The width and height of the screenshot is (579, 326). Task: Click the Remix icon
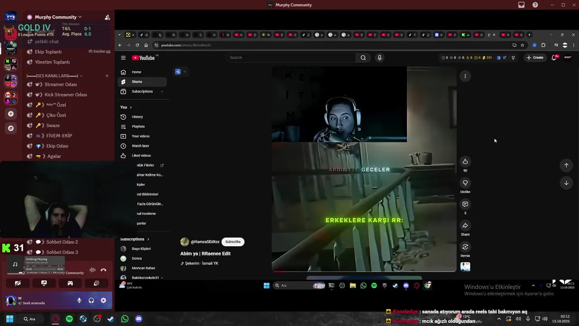point(465,247)
